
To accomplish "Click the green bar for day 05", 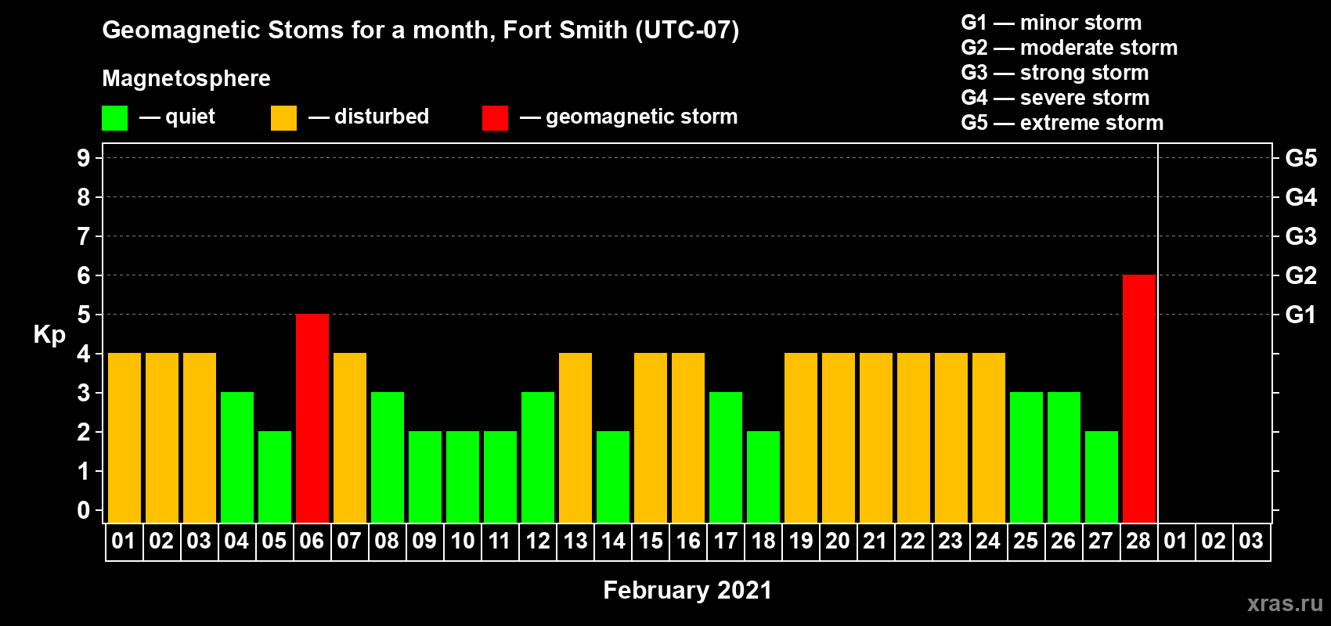I will pos(274,477).
